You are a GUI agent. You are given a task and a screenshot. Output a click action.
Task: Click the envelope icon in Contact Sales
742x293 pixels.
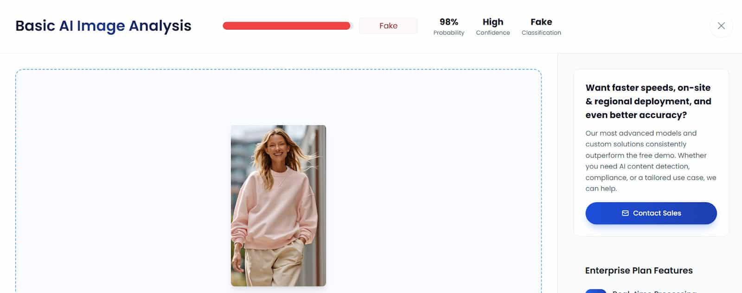(x=625, y=213)
